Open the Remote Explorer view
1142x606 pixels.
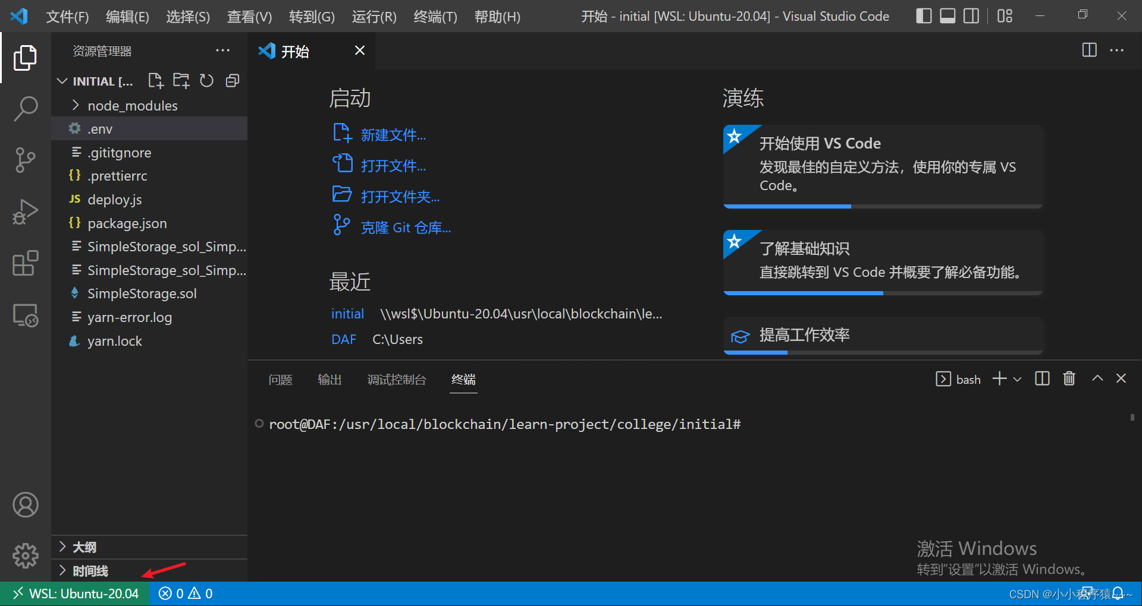click(x=25, y=315)
